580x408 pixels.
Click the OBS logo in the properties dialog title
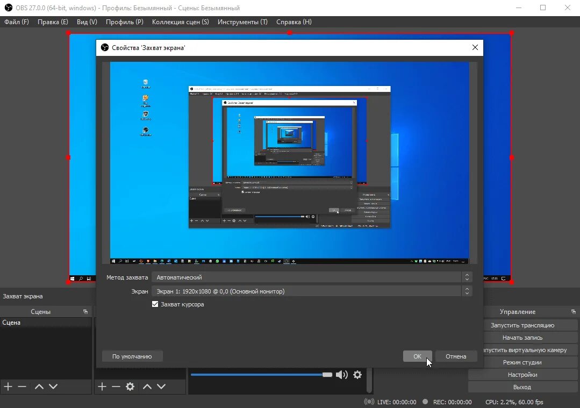[x=105, y=47]
